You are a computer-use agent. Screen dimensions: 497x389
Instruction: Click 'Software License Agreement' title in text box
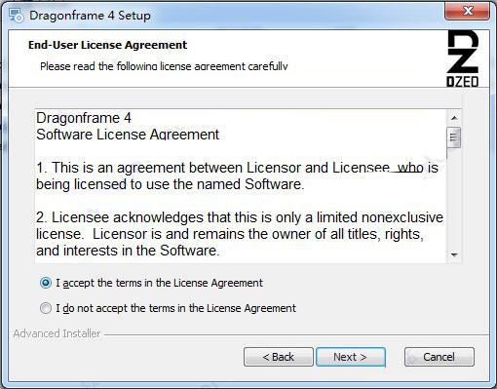pyautogui.click(x=128, y=135)
